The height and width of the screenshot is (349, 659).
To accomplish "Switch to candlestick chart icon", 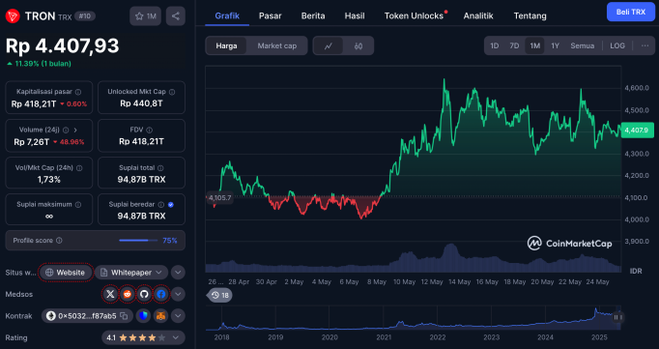I will click(x=358, y=45).
